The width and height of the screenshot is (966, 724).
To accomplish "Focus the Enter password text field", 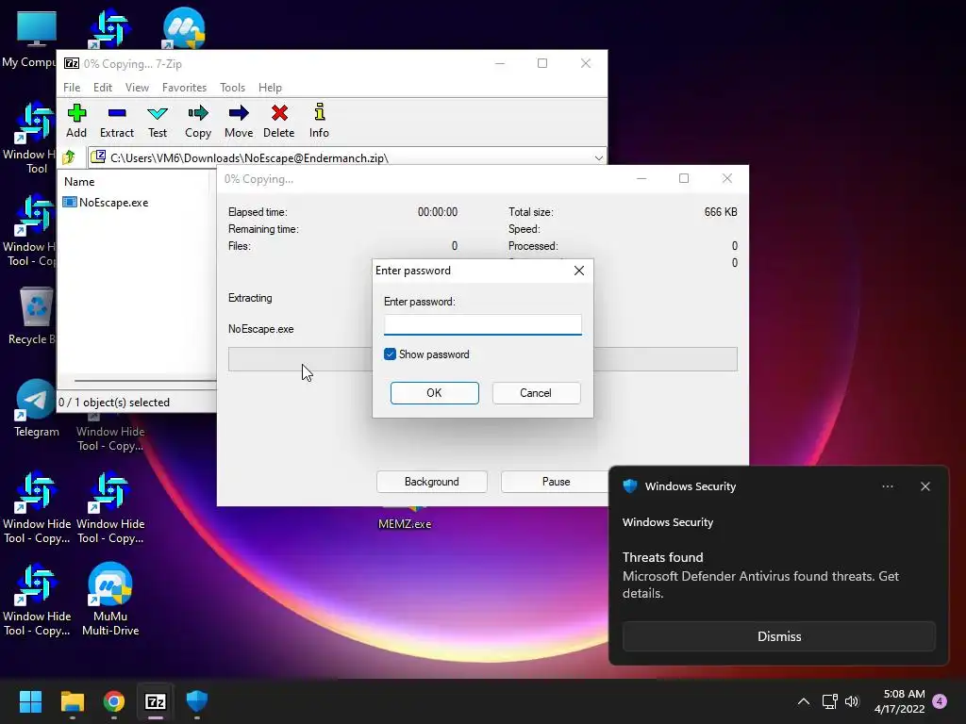I will click(x=482, y=324).
